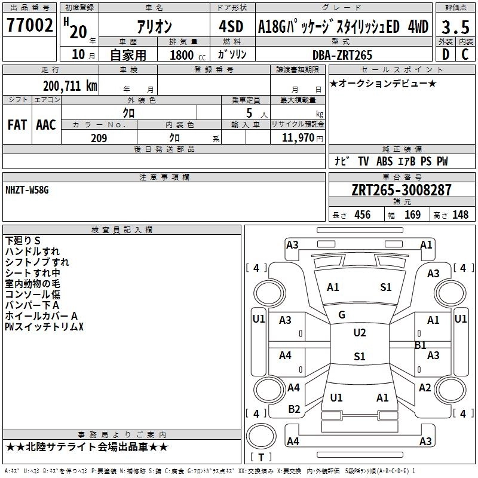Select the chassis number ZRT265-3008287
This screenshot has width=478, height=478.
point(402,191)
